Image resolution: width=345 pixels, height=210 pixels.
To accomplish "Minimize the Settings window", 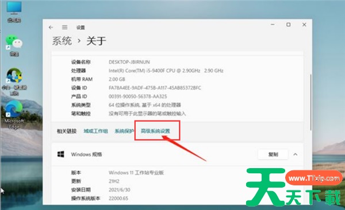I will pyautogui.click(x=273, y=25).
